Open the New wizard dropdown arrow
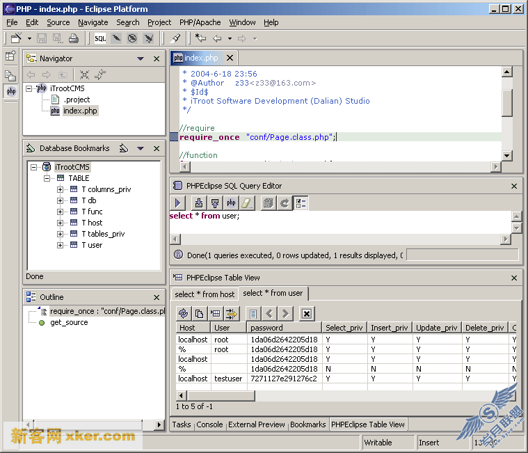Image resolution: width=528 pixels, height=453 pixels. pyautogui.click(x=29, y=39)
